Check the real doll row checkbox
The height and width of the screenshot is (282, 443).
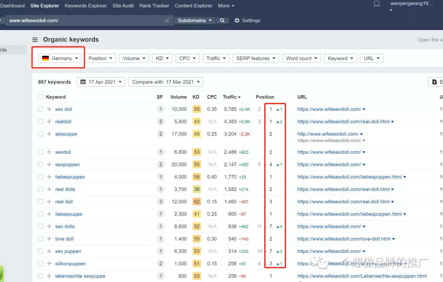click(x=41, y=202)
